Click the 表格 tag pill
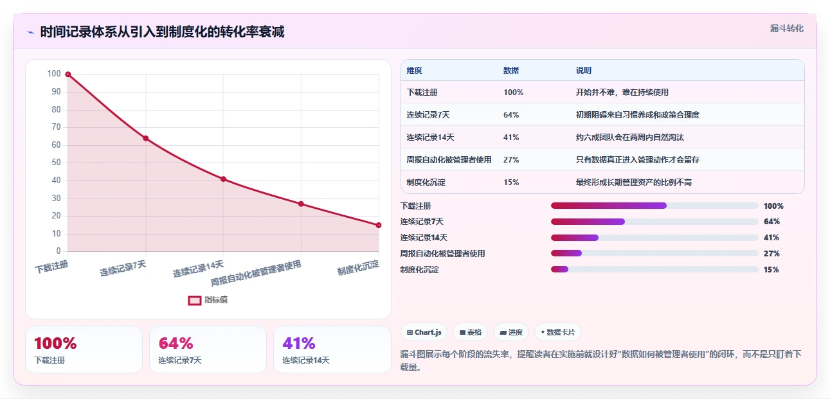This screenshot has height=399, width=830. pyautogui.click(x=471, y=332)
